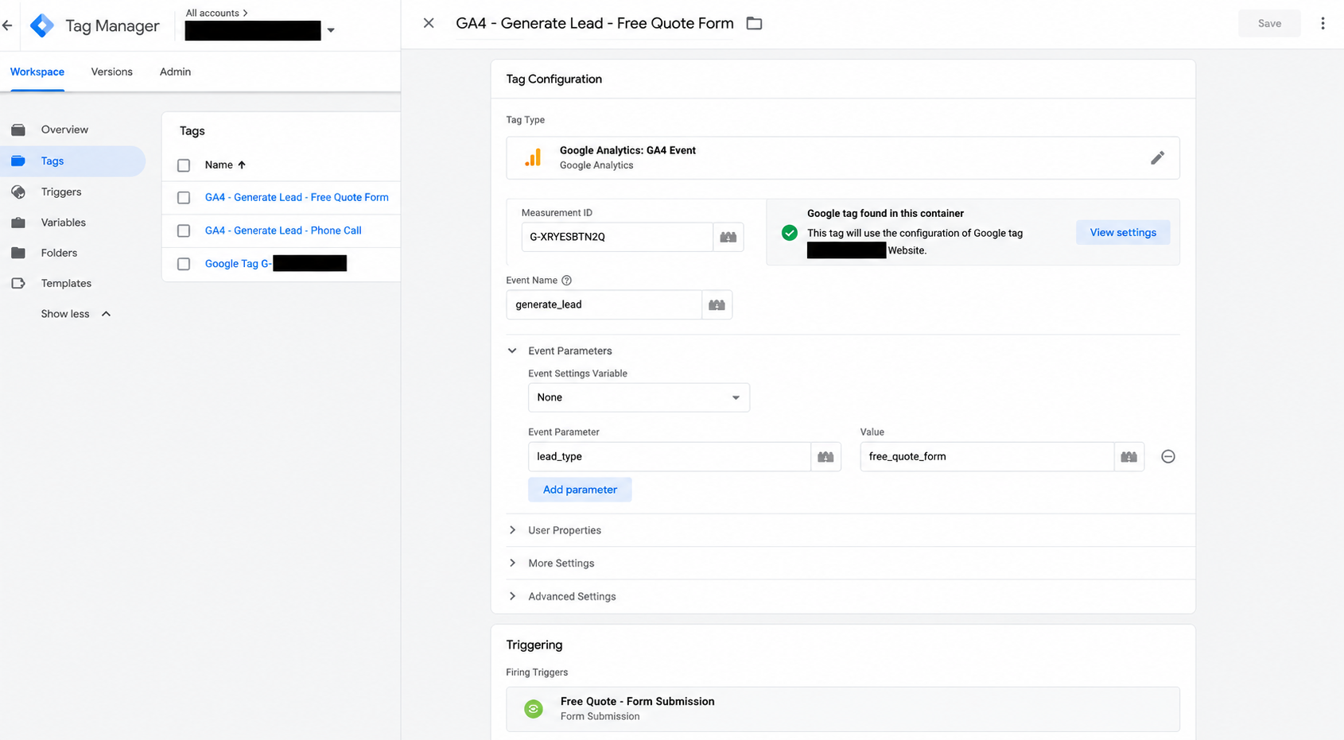Switch to the Admin tab
The height and width of the screenshot is (740, 1344).
coord(175,72)
